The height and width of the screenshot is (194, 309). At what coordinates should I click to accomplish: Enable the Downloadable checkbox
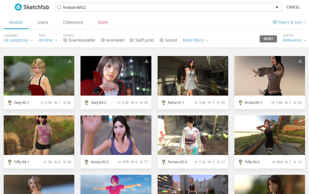[65, 40]
